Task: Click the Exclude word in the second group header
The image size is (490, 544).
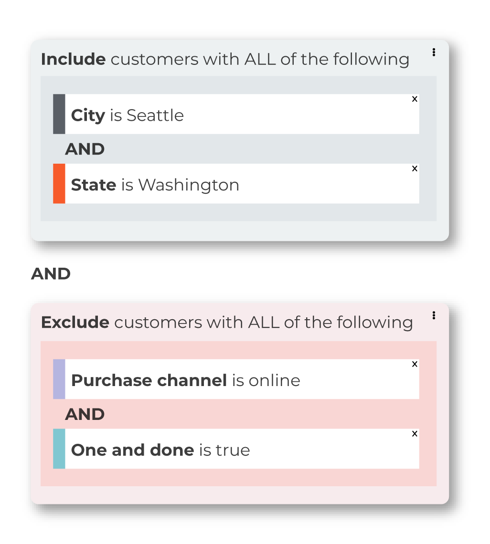Action: [75, 322]
